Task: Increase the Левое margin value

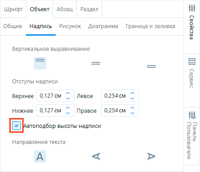Action: pyautogui.click(x=132, y=93)
